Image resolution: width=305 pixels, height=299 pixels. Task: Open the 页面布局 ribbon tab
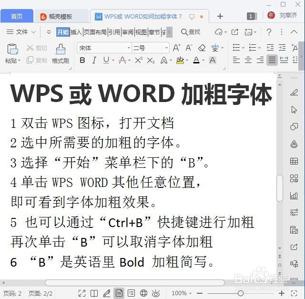[x=95, y=32]
